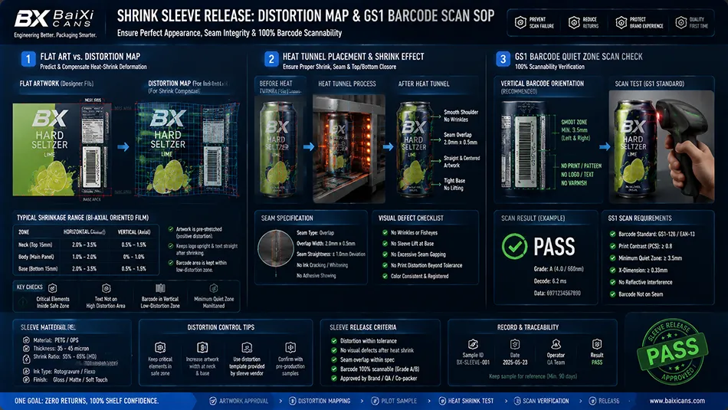
Task: Click the Heat Shrink Test step icon in footer
Action: pyautogui.click(x=442, y=401)
